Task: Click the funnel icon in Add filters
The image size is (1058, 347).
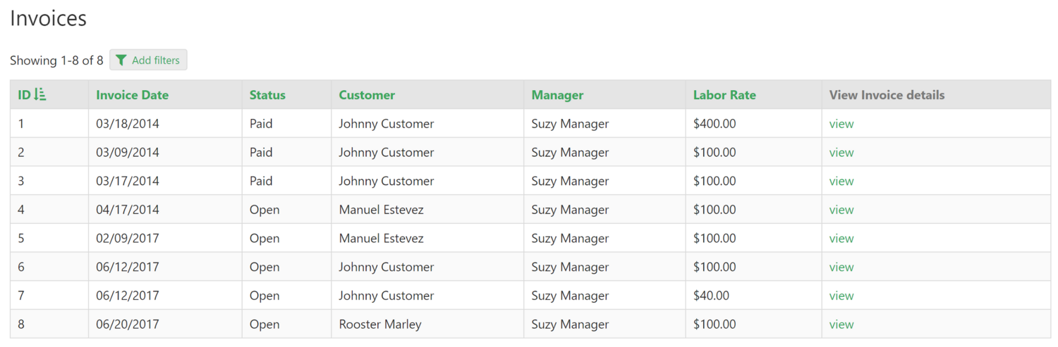Action: [x=121, y=61]
